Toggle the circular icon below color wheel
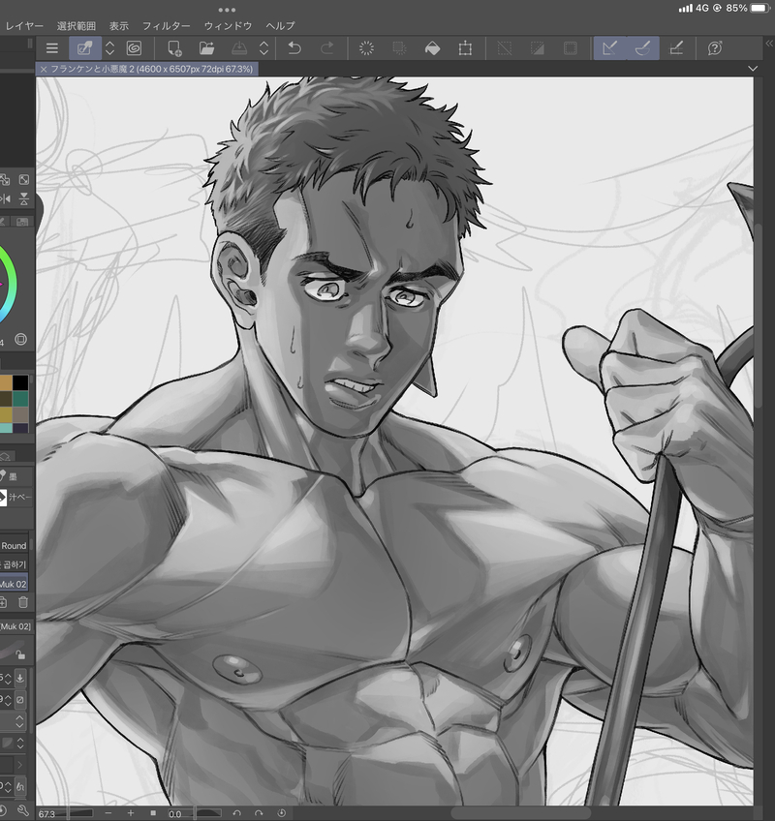 20,339
